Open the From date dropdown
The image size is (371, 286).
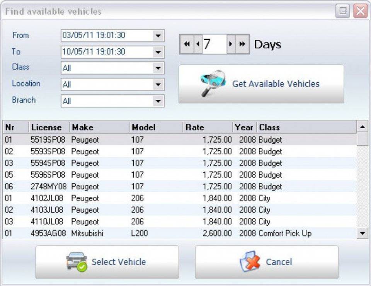(158, 36)
